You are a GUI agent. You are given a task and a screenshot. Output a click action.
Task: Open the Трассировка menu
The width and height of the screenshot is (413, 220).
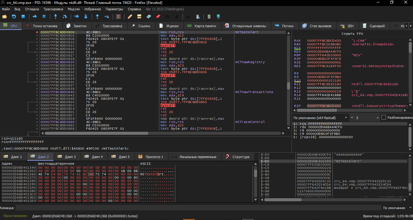click(x=53, y=9)
